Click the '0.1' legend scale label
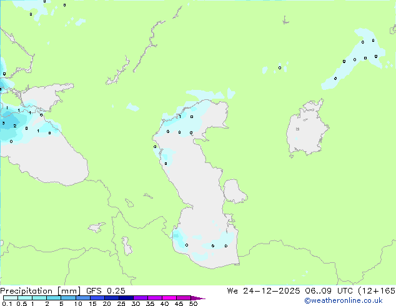This screenshot has height=306, width=396. click(7, 304)
